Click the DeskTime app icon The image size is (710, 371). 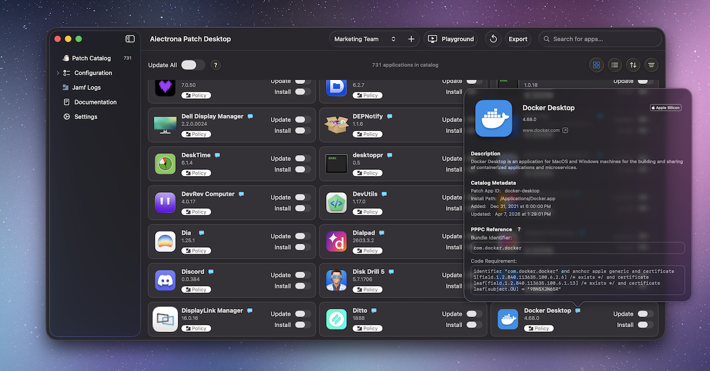(165, 164)
